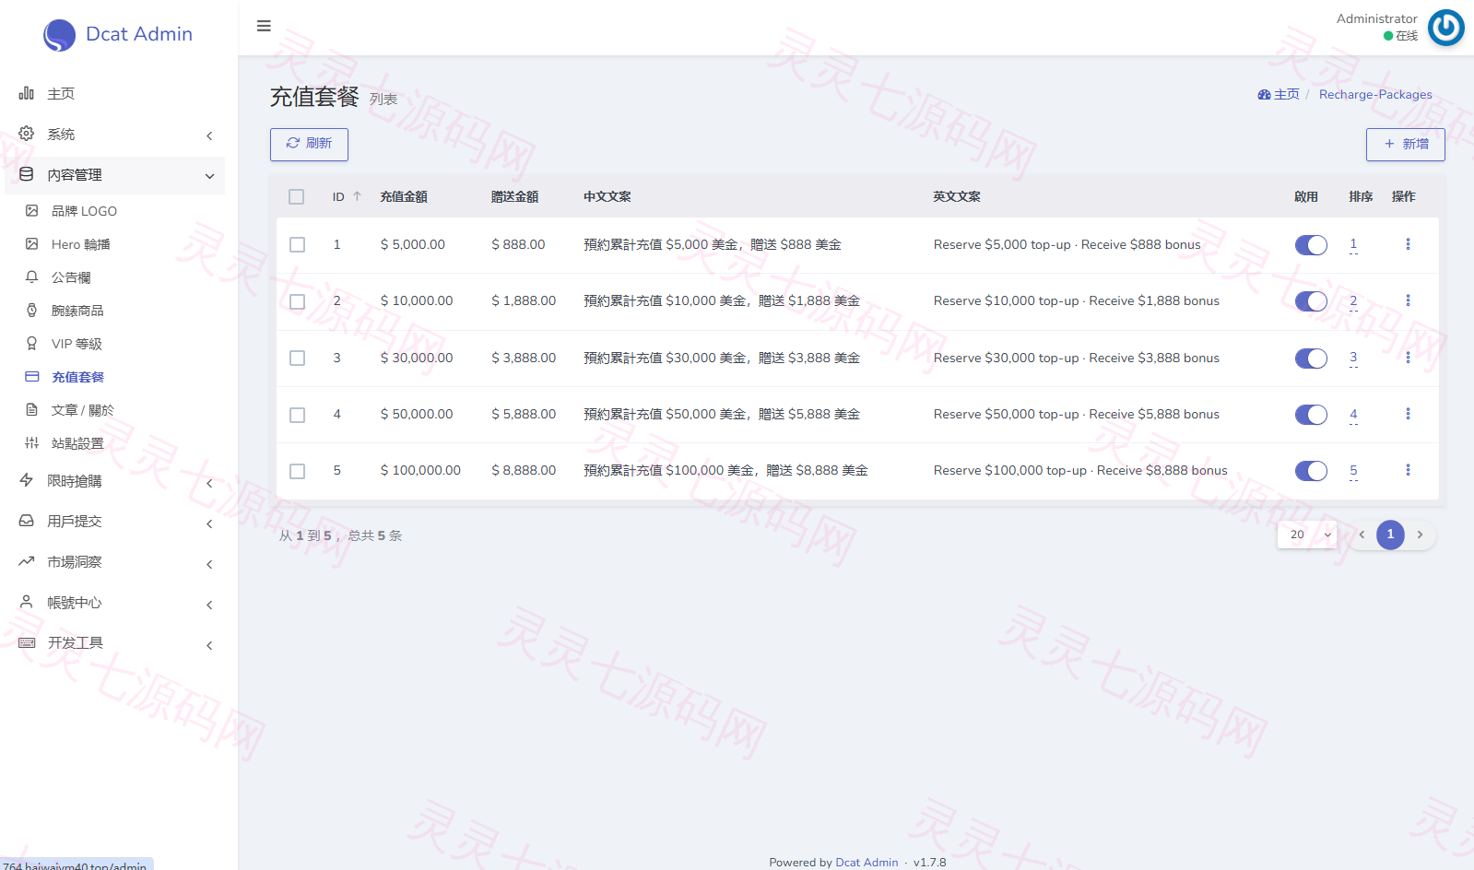This screenshot has height=870, width=1474.
Task: Go to next page arrow
Action: [x=1420, y=535]
